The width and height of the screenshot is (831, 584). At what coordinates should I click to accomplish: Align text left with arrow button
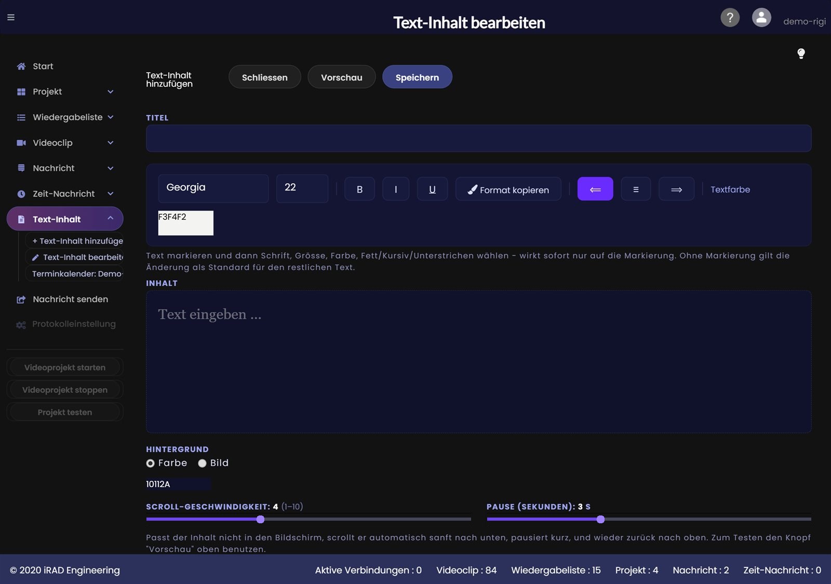[x=595, y=189]
